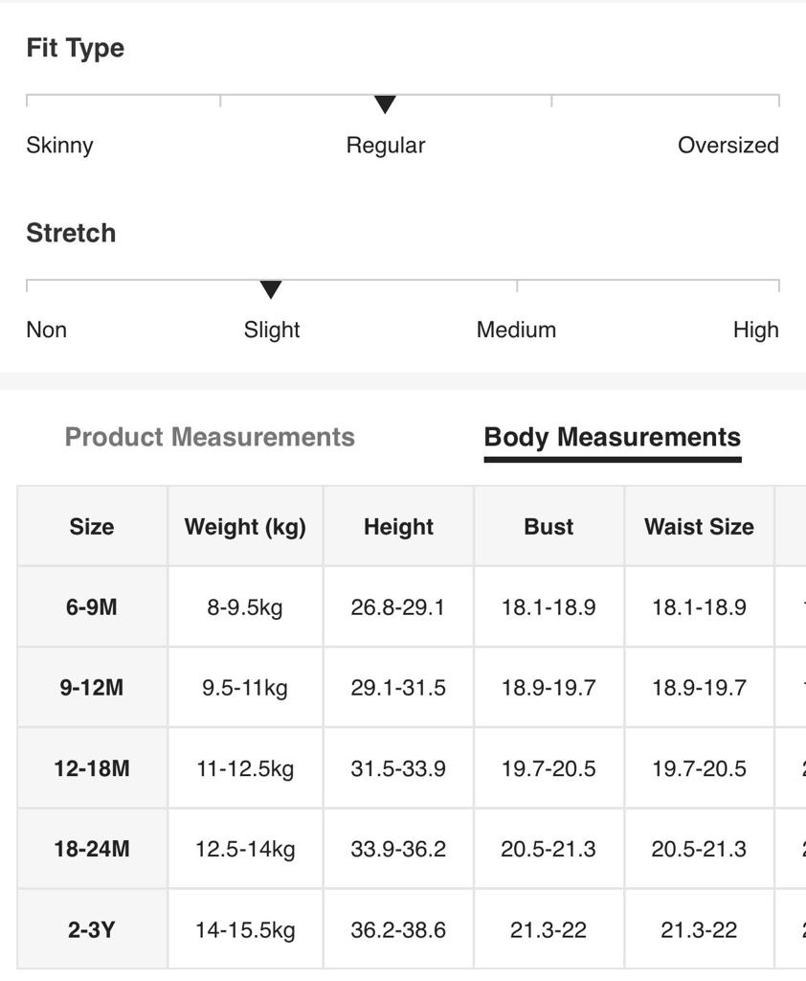Select the 2-3Y size row

point(92,930)
